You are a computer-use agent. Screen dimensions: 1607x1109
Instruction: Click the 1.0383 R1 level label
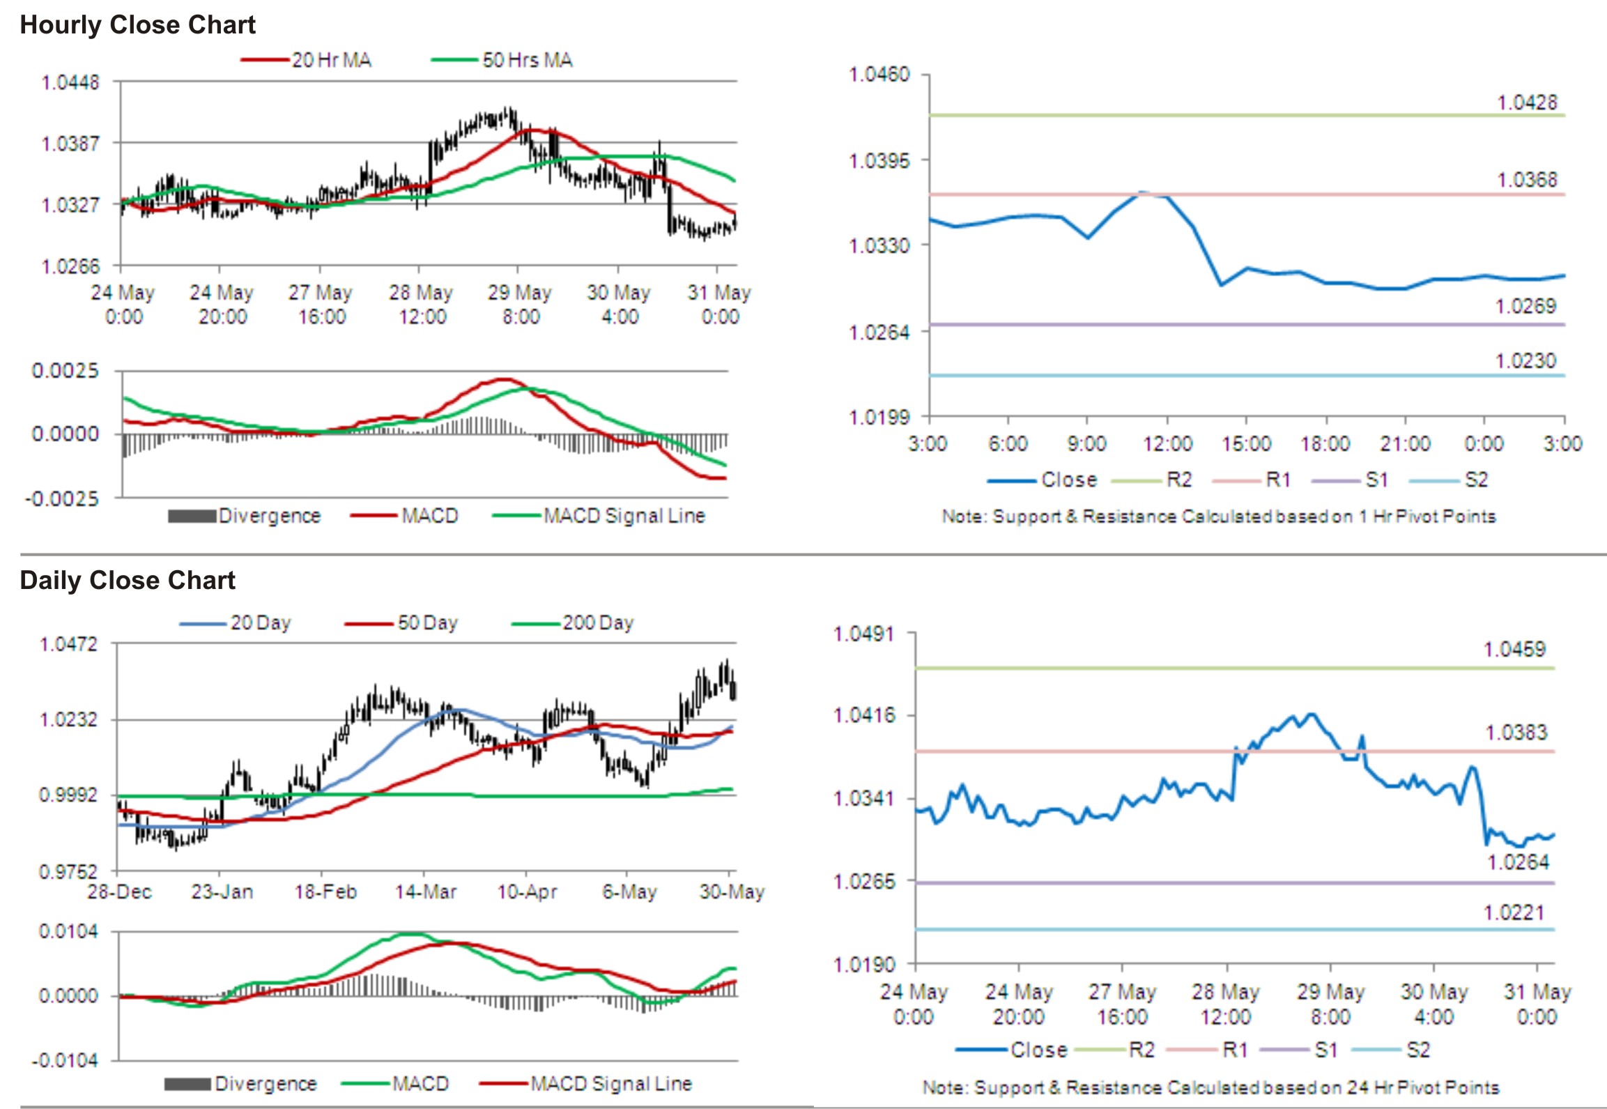[1516, 733]
